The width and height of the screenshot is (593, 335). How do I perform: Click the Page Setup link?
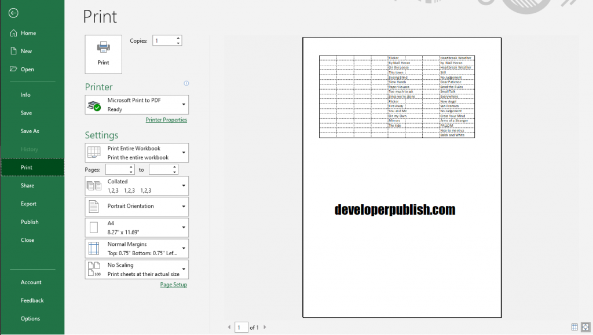click(173, 285)
